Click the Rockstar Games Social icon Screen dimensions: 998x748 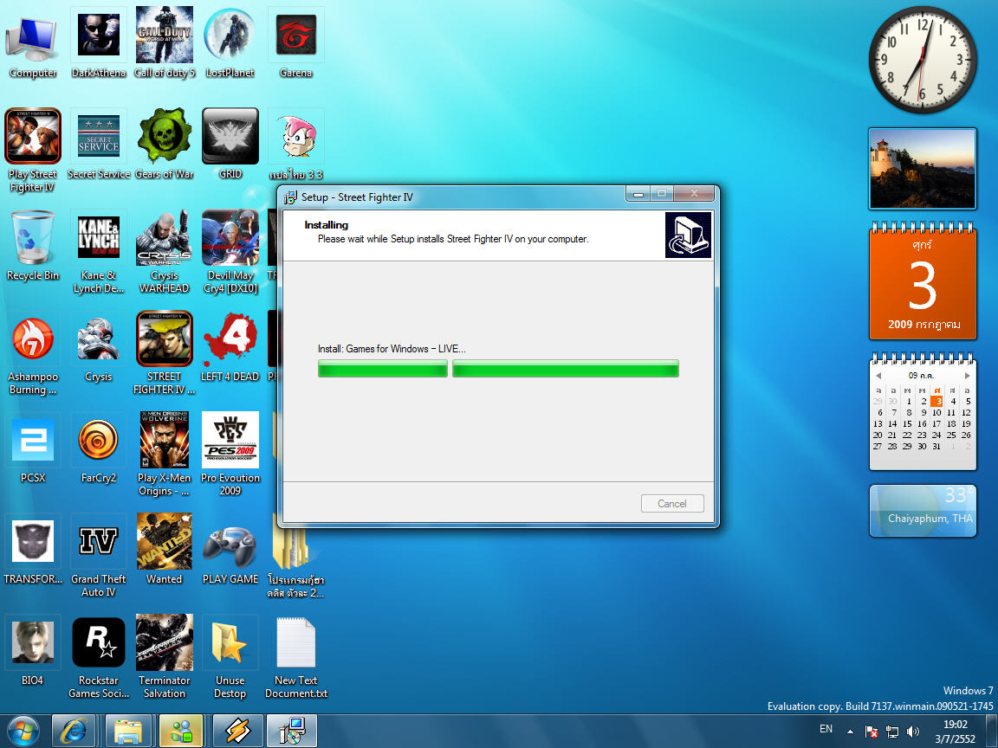pyautogui.click(x=99, y=657)
